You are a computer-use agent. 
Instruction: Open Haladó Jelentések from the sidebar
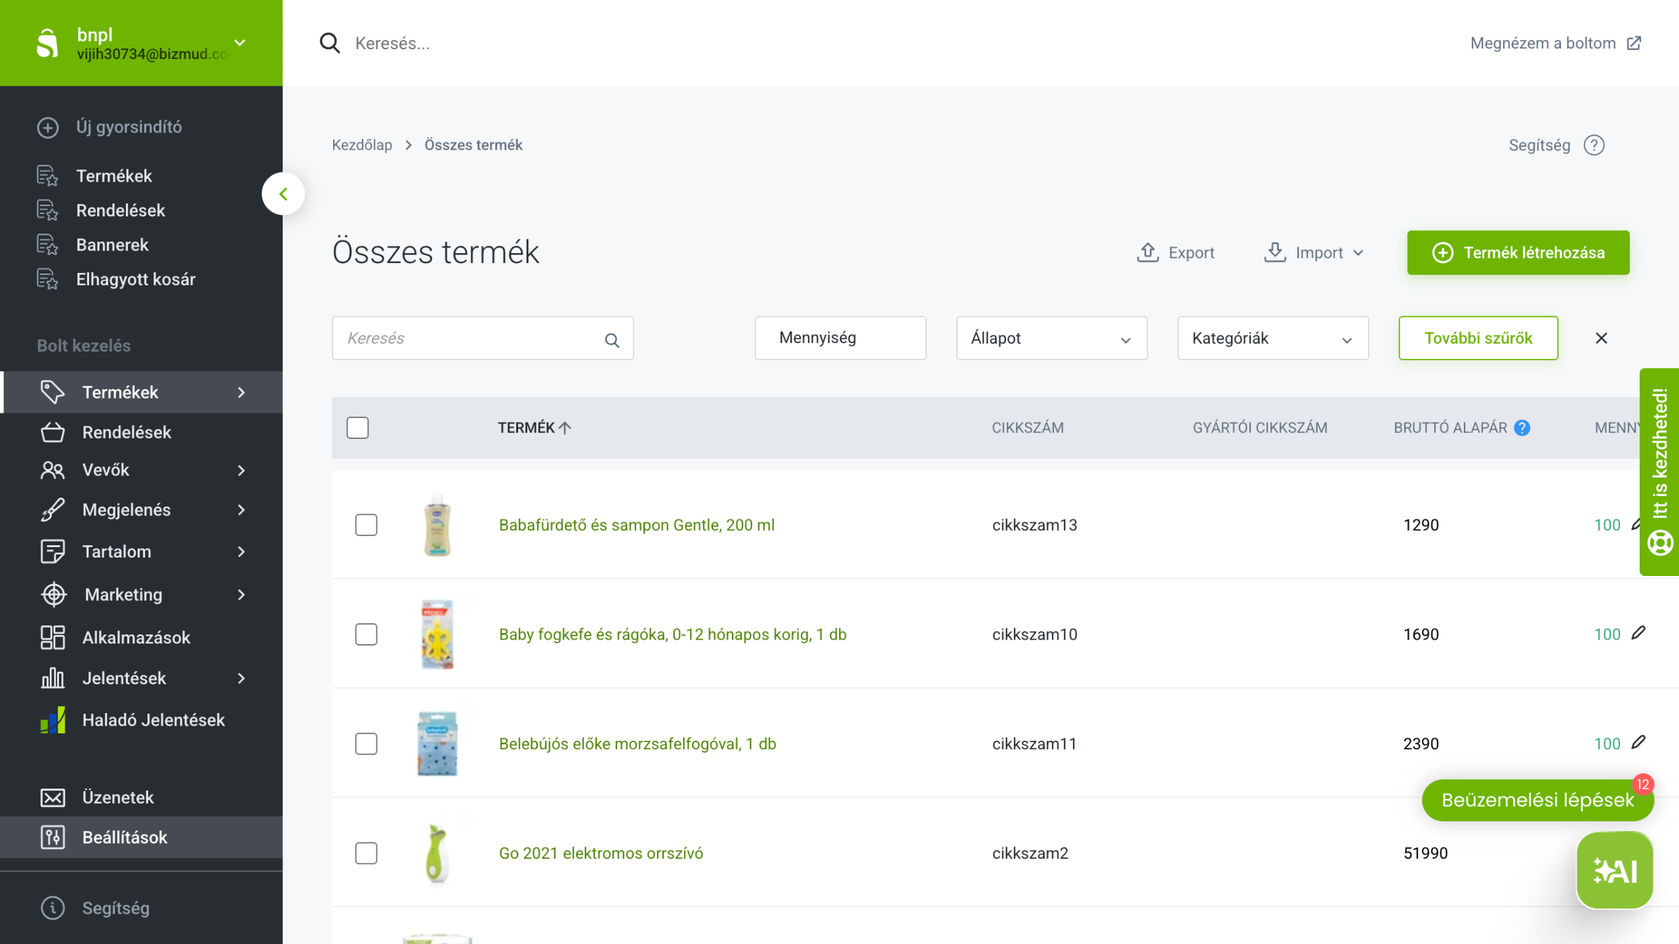pyautogui.click(x=153, y=720)
